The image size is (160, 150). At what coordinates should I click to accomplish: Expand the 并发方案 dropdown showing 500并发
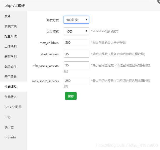pos(76,20)
